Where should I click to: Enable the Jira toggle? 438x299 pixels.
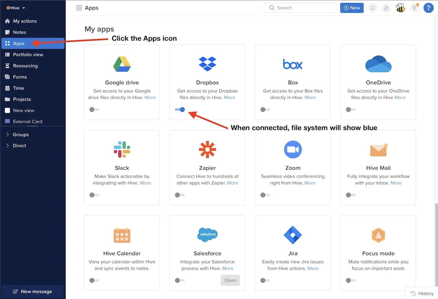pyautogui.click(x=265, y=280)
